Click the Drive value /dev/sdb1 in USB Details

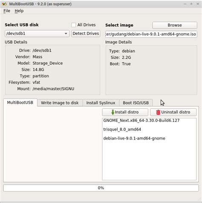point(42,51)
